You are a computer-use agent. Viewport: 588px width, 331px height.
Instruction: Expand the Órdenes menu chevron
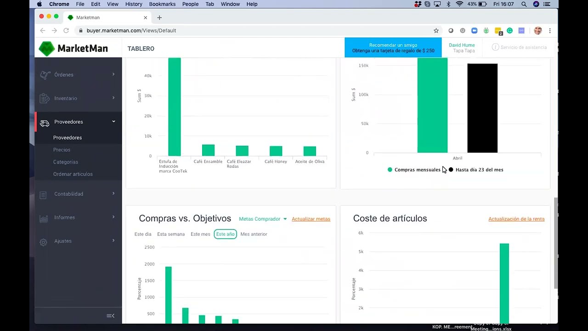113,74
